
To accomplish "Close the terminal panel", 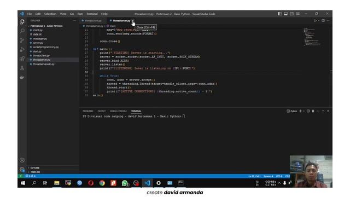I will pos(328,111).
